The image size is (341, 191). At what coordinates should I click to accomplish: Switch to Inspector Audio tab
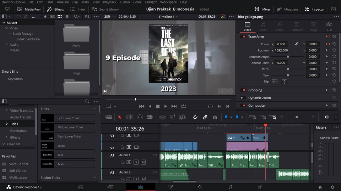[263, 27]
